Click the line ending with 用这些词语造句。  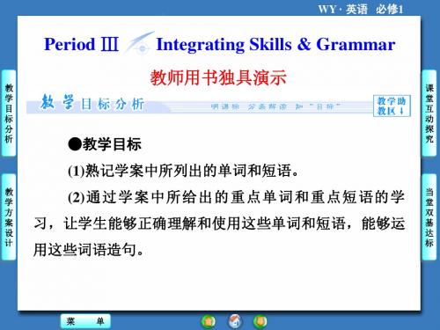89,250
